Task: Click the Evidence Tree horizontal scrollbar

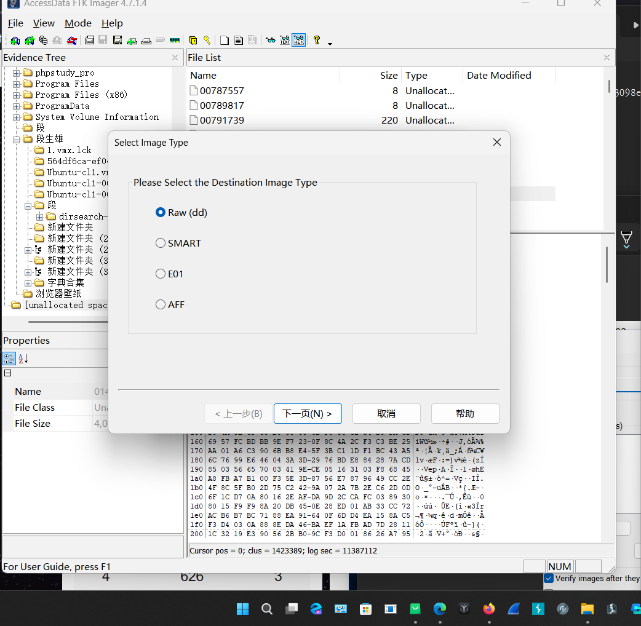Action: tap(68, 322)
